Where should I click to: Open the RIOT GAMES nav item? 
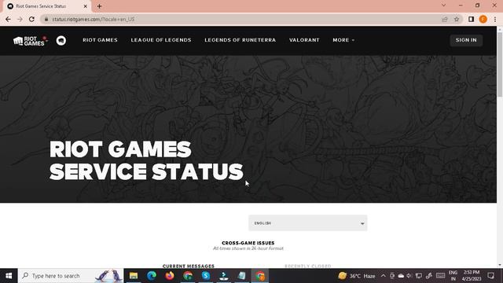(x=100, y=40)
